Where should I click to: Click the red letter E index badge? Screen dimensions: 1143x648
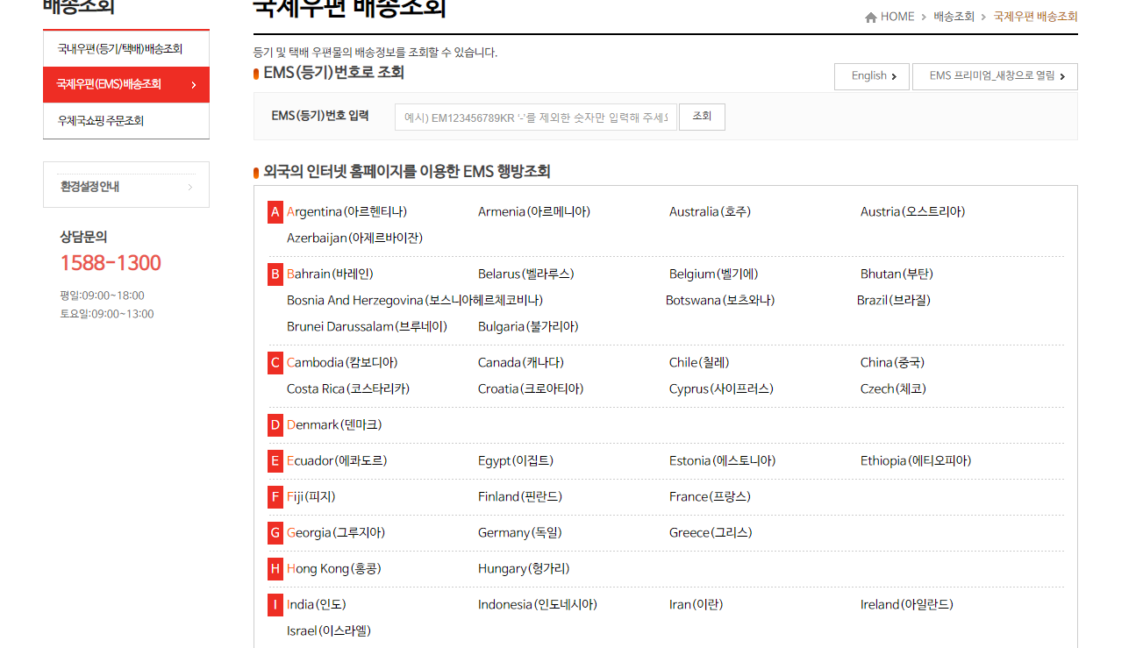click(275, 461)
